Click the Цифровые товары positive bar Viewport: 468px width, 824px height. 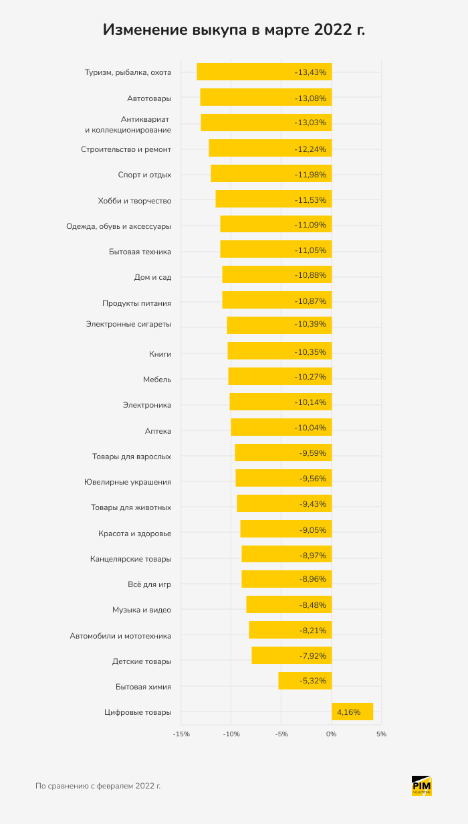click(352, 712)
